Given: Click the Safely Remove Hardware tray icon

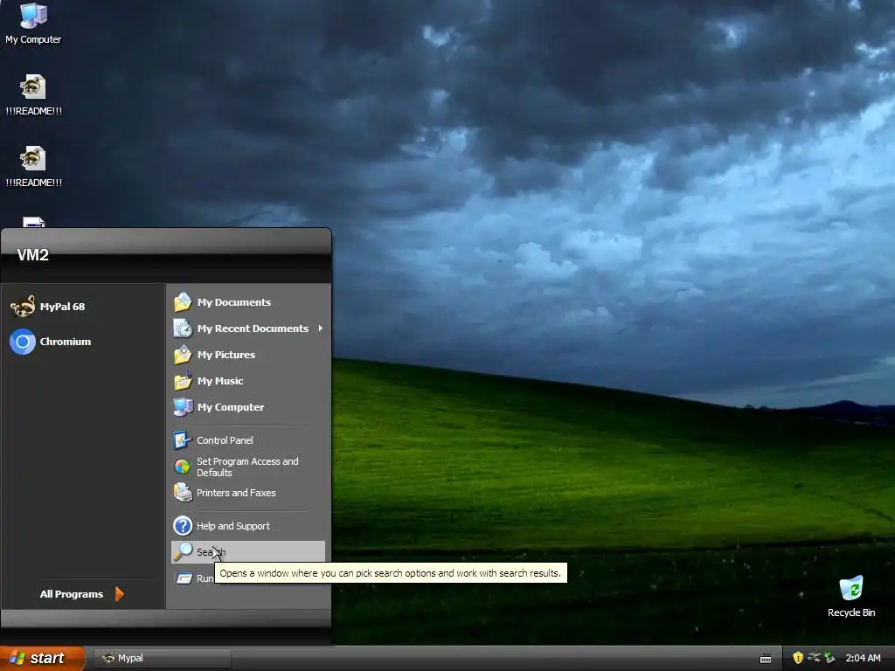Looking at the screenshot, I should [814, 658].
